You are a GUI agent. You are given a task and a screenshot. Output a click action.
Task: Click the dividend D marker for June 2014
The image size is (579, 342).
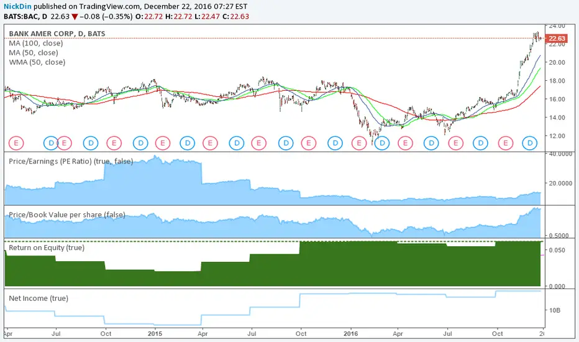coord(51,143)
